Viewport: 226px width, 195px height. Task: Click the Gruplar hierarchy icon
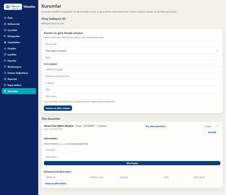[5, 48]
